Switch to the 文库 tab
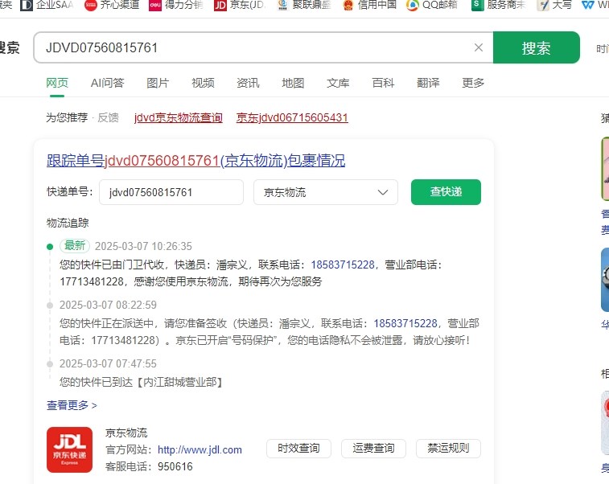 pyautogui.click(x=338, y=83)
